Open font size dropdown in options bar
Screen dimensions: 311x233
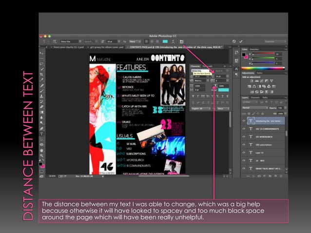coord(119,41)
